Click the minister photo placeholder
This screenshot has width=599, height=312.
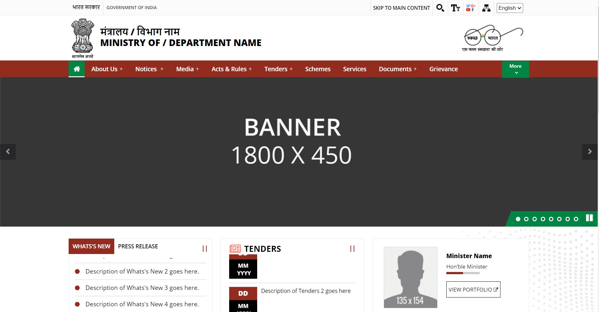(410, 277)
